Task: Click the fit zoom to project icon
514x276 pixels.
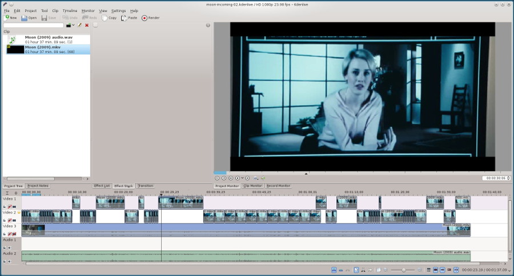Action: 379,270
